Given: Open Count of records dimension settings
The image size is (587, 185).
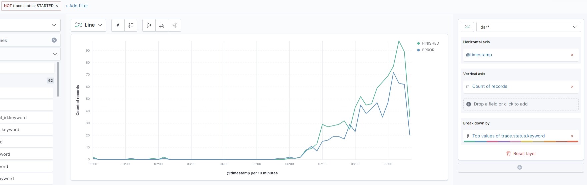Looking at the screenshot, I should pos(490,87).
